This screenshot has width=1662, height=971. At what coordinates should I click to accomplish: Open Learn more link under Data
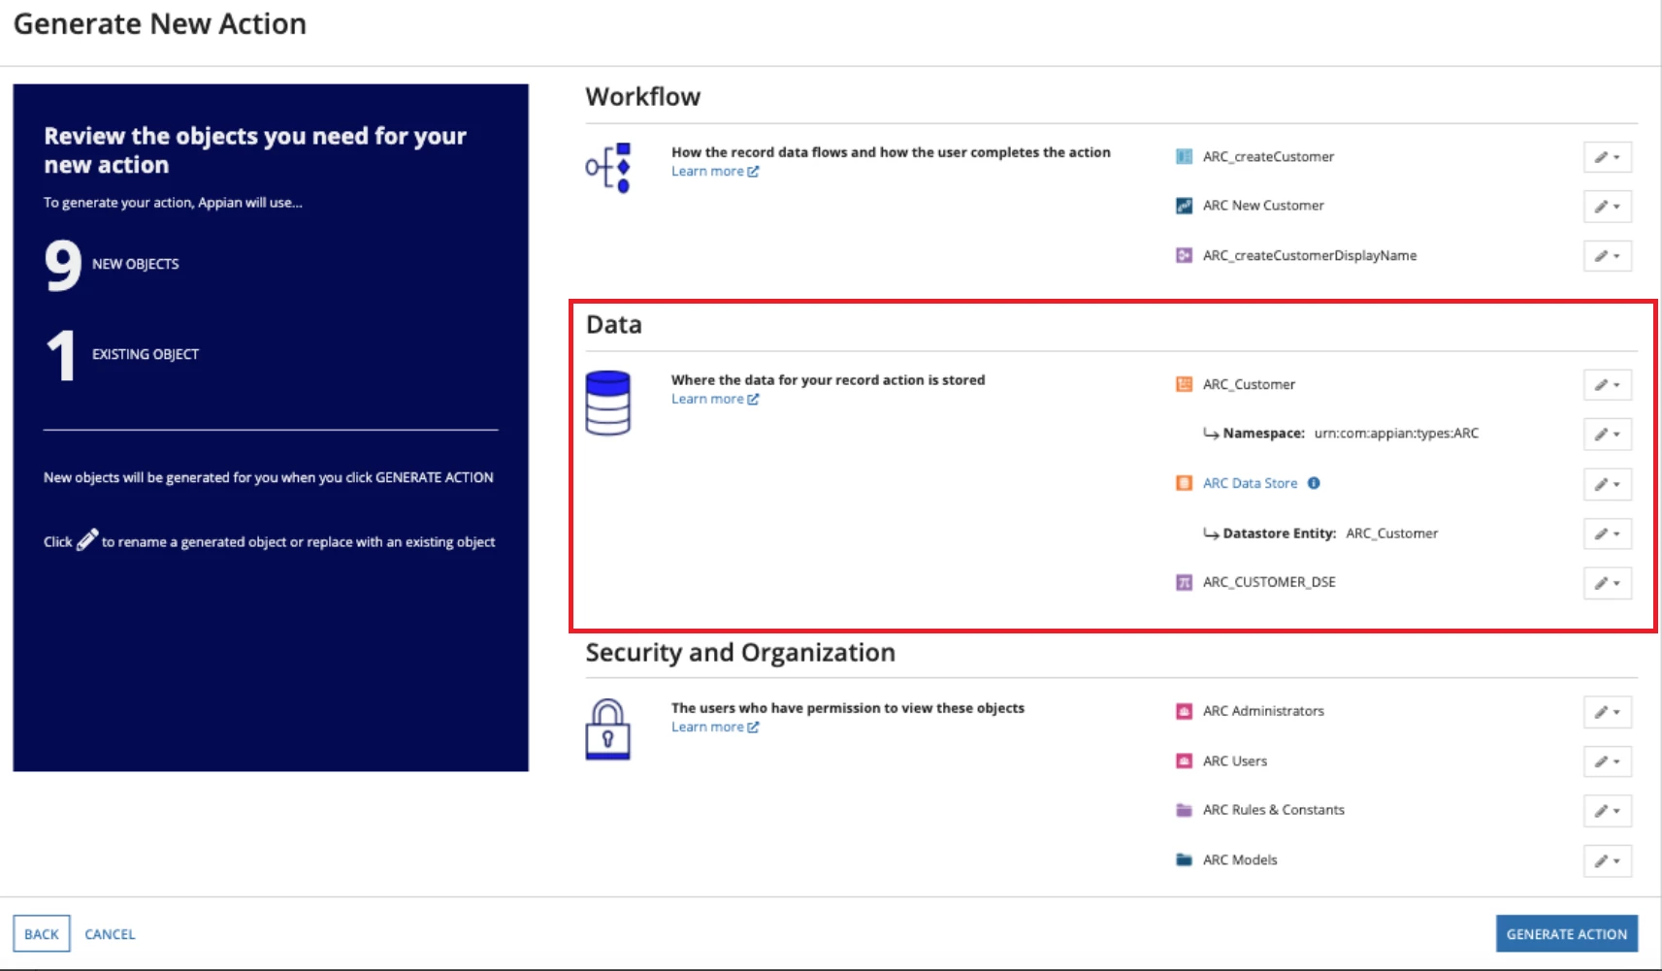[x=715, y=400]
